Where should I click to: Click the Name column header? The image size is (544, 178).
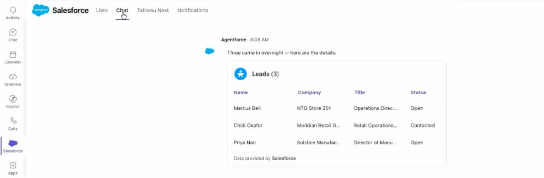coord(241,92)
